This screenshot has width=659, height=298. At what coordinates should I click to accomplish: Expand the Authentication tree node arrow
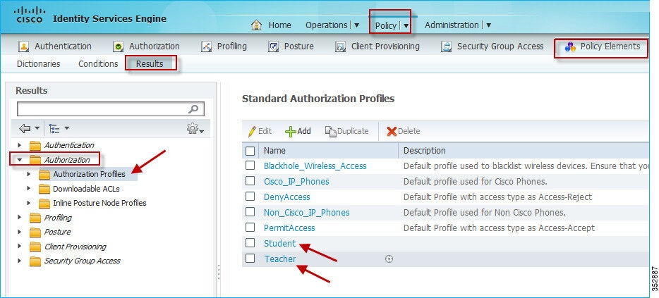pos(19,145)
